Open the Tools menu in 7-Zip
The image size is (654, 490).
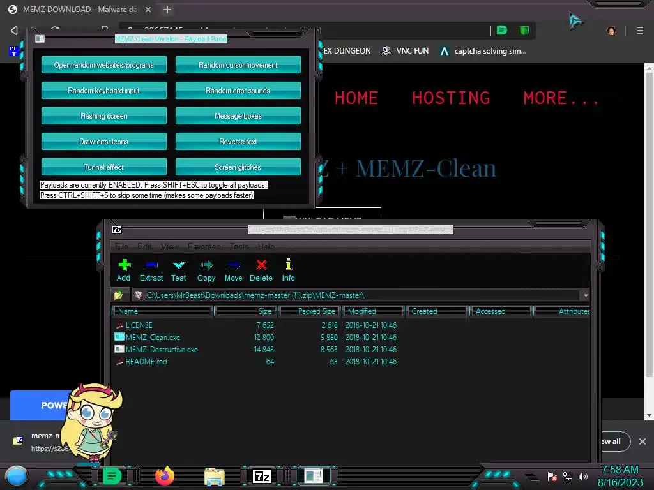[239, 246]
